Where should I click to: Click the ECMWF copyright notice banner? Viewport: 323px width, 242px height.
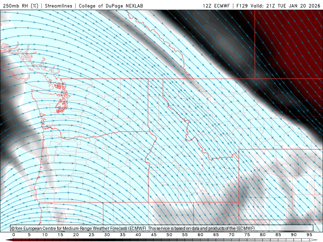coord(162,228)
